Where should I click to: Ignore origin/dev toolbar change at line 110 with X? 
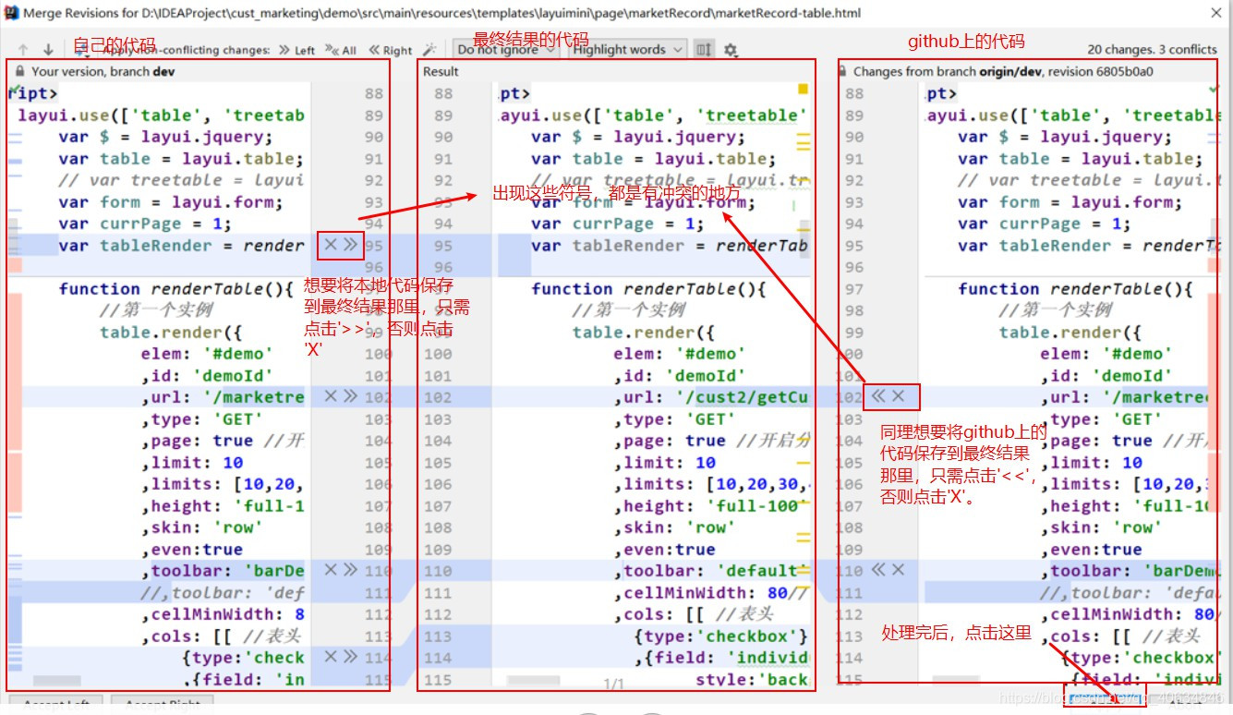898,570
